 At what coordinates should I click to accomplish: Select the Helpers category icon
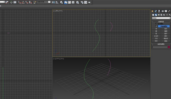point(164,15)
